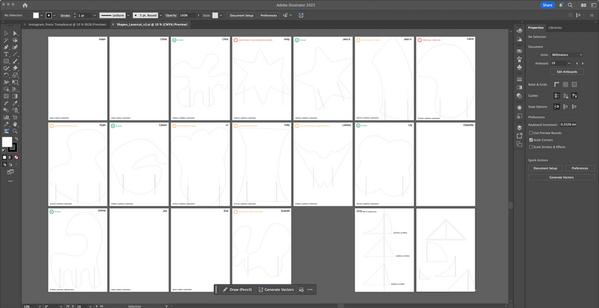
Task: Open the Layers panel icon
Action: 519,128
